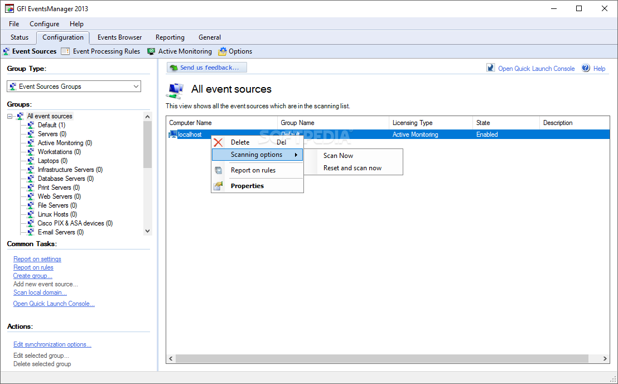Click the Servers group tree icon
The image size is (618, 384).
31,134
